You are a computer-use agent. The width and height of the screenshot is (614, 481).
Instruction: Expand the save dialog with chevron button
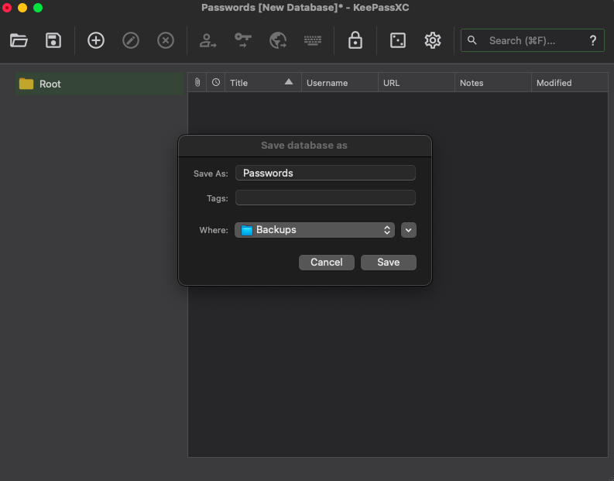click(x=410, y=230)
